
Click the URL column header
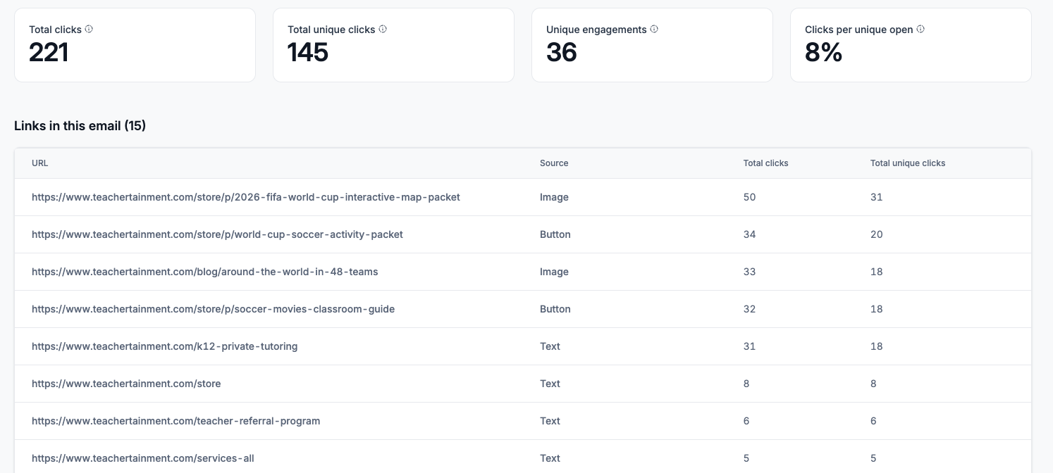click(x=40, y=163)
